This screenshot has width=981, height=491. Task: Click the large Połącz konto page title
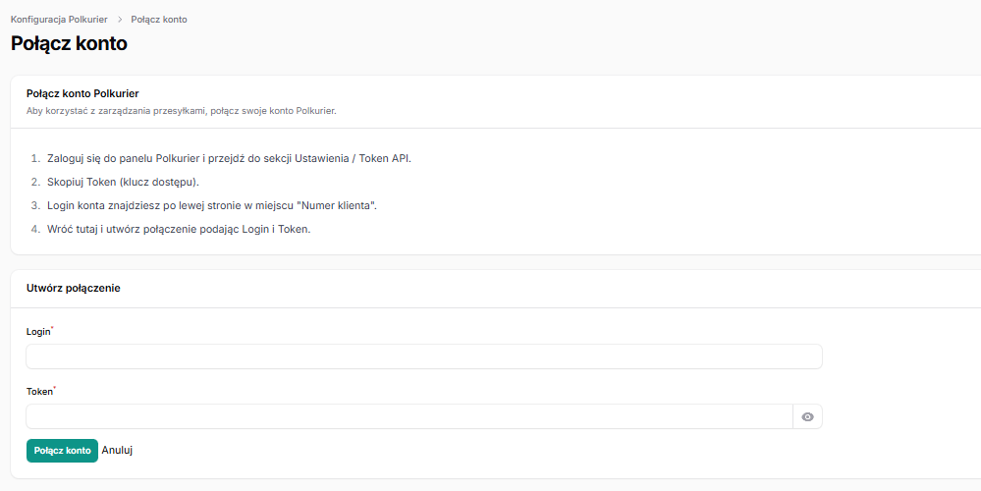[x=69, y=44]
